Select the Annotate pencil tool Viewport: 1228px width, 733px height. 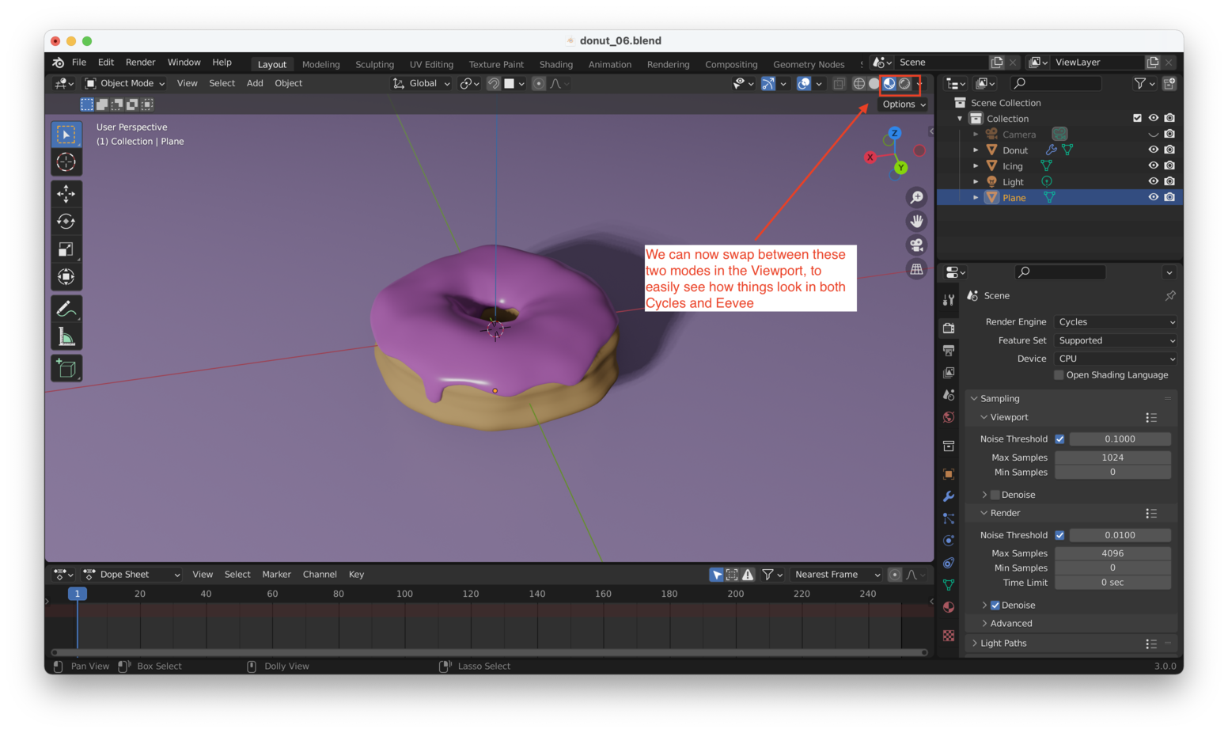click(66, 308)
